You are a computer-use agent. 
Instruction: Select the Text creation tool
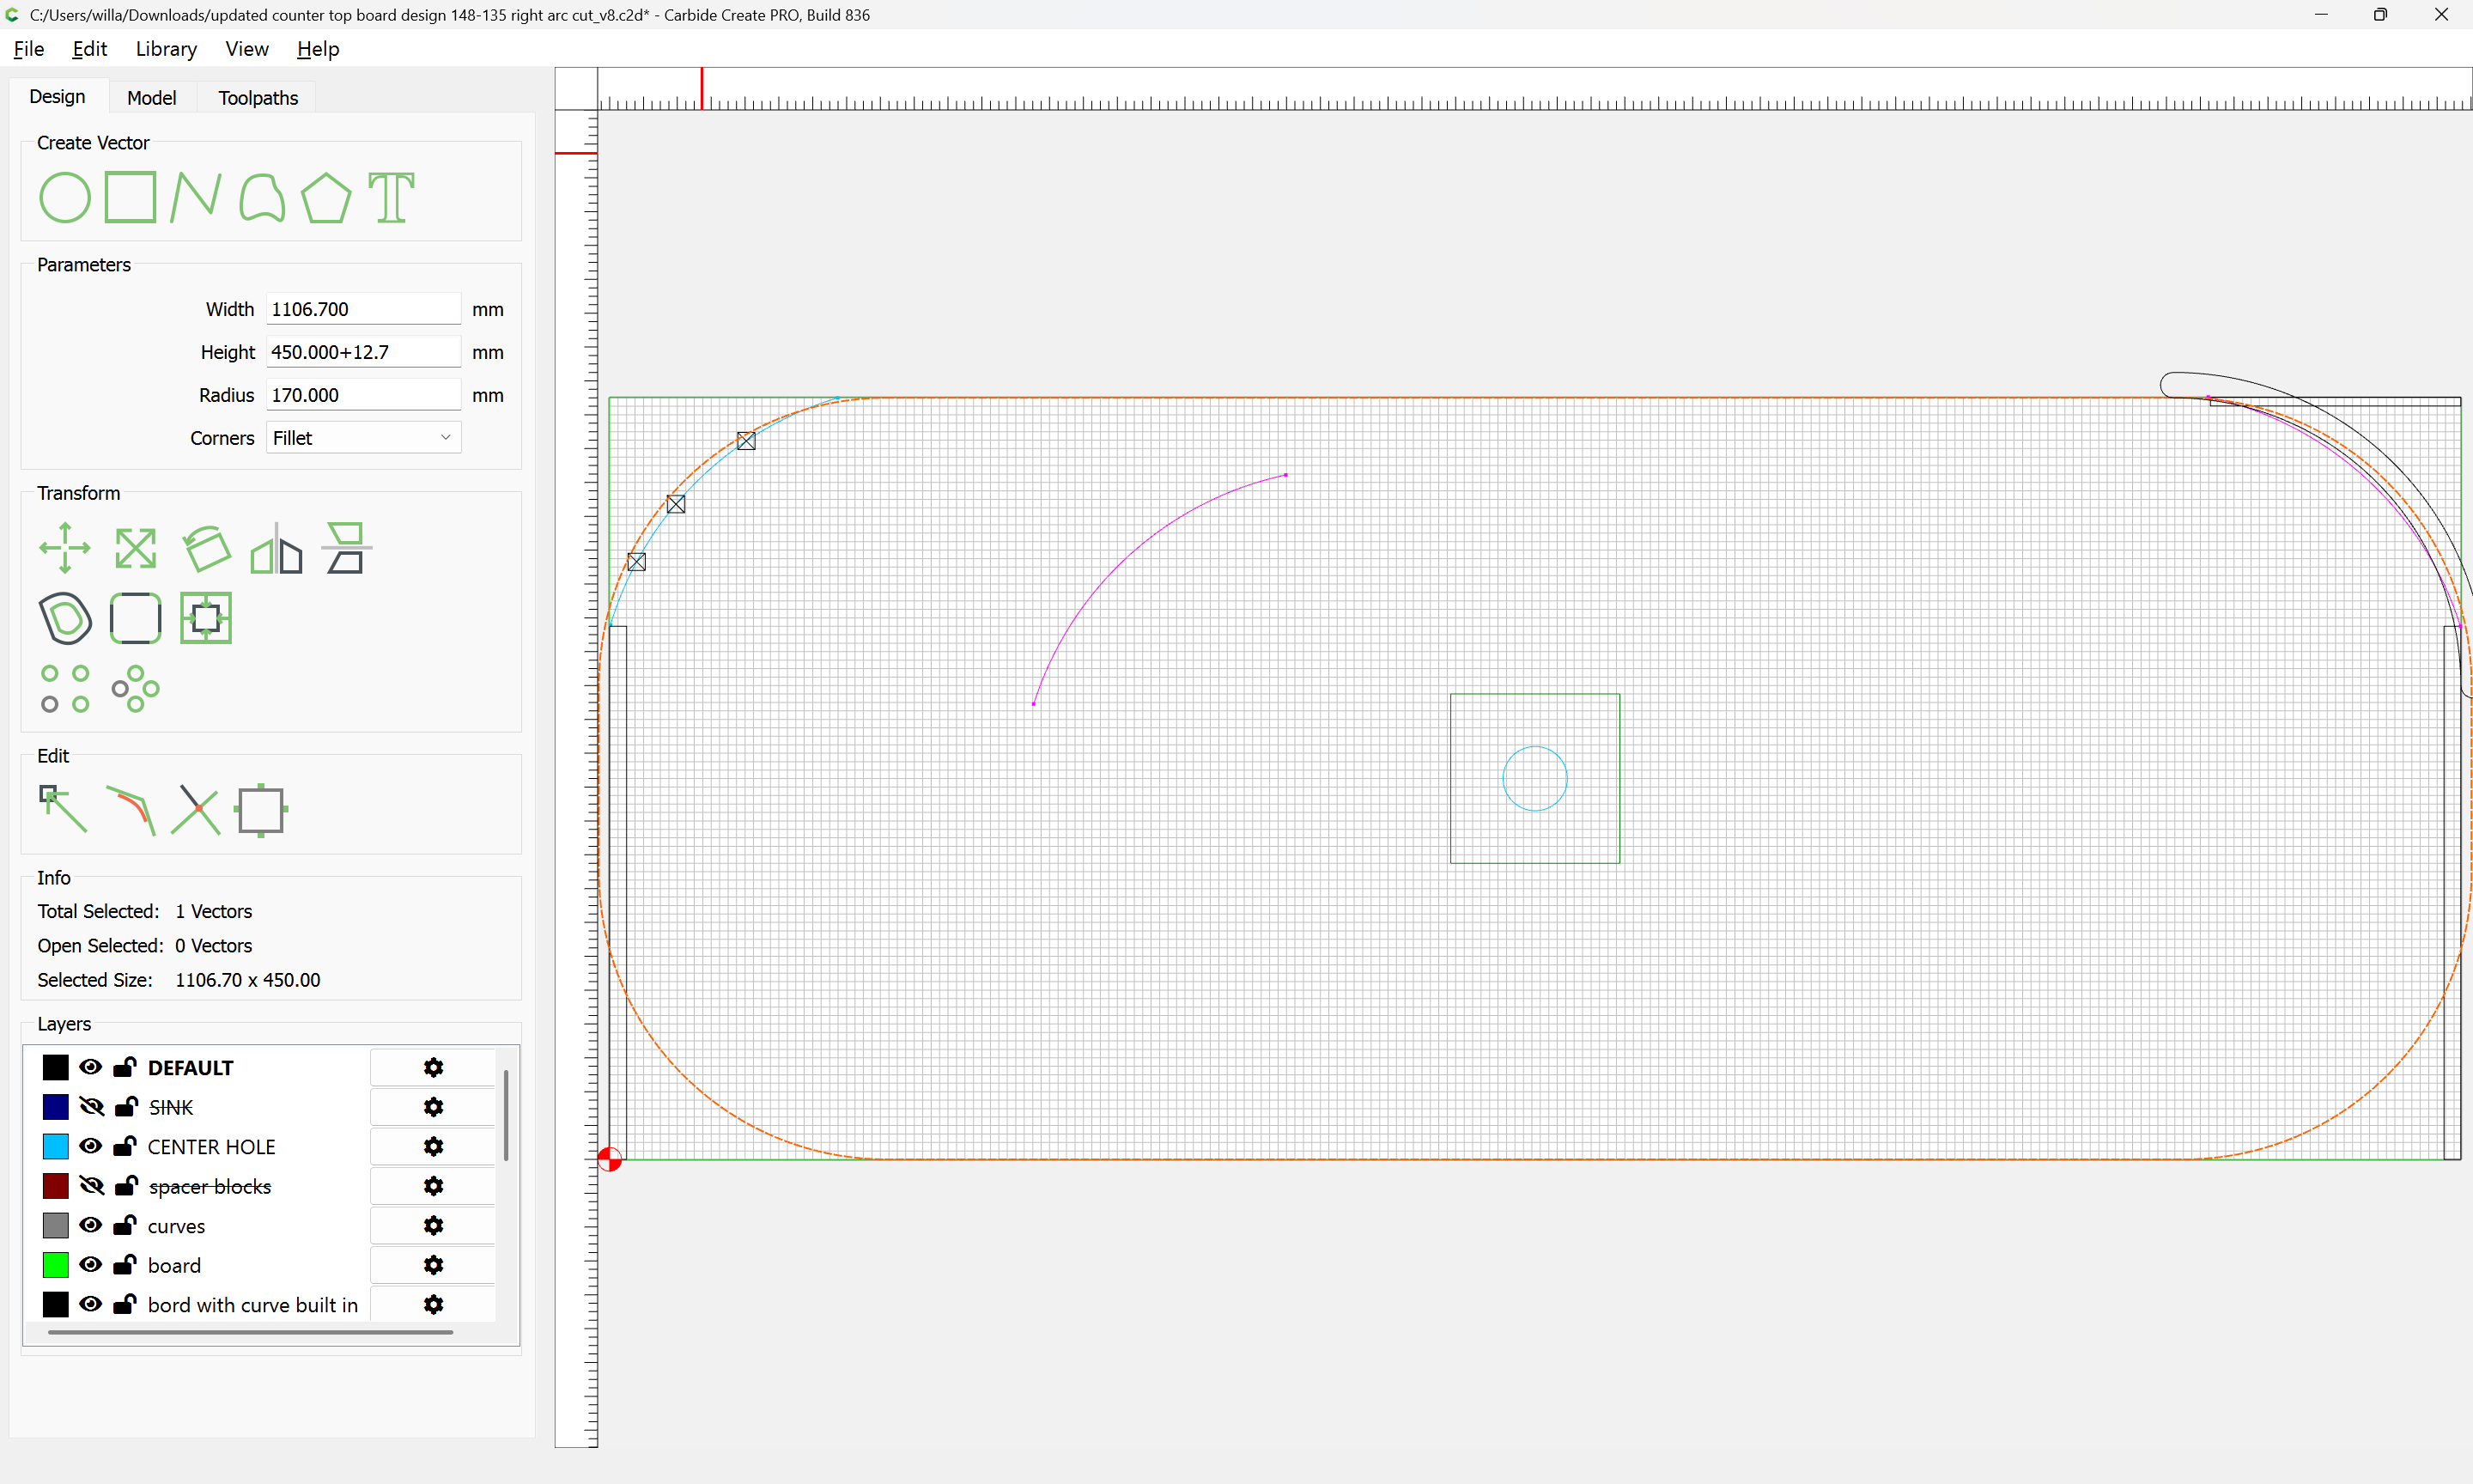(391, 197)
